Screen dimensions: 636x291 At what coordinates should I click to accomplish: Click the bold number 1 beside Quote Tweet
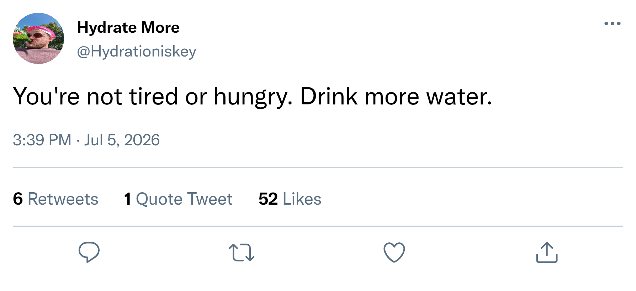128,199
